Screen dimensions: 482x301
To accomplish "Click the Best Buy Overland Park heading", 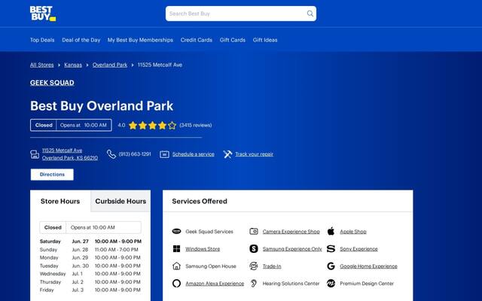I will [102, 106].
